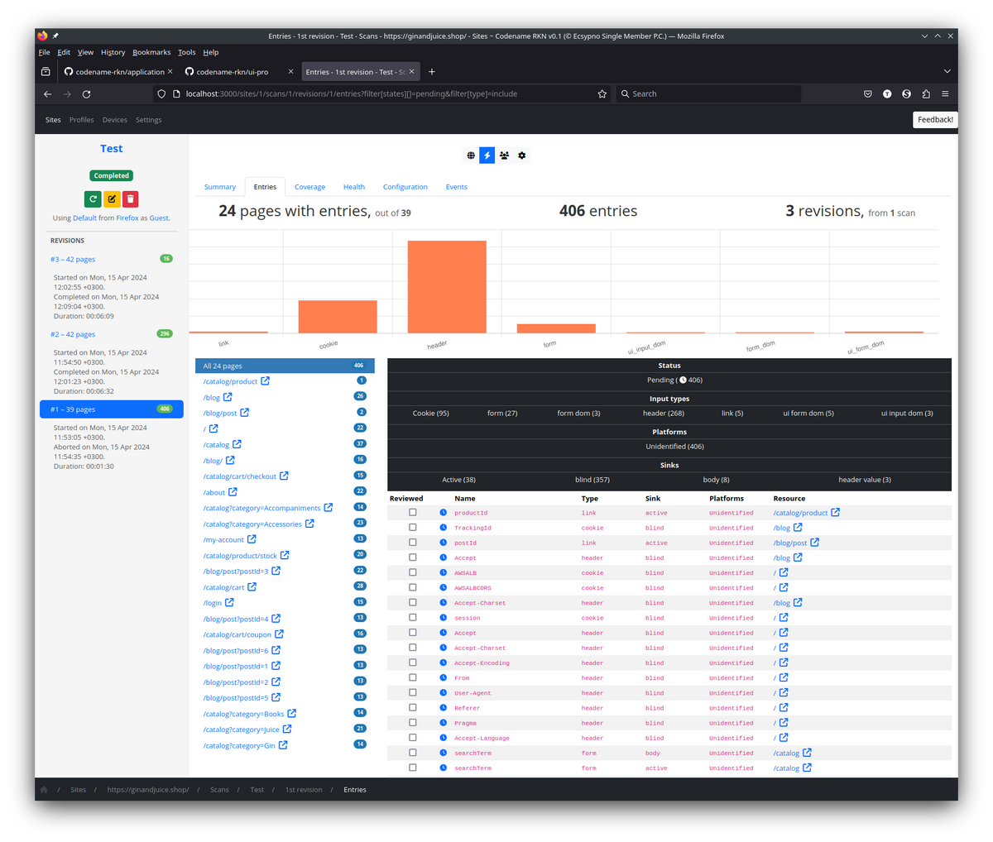Select revision #2 – 42 pages

[x=73, y=334]
